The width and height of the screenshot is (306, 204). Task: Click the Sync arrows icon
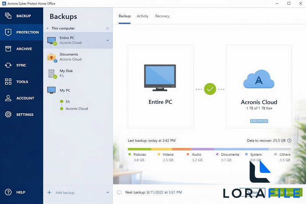click(x=8, y=65)
